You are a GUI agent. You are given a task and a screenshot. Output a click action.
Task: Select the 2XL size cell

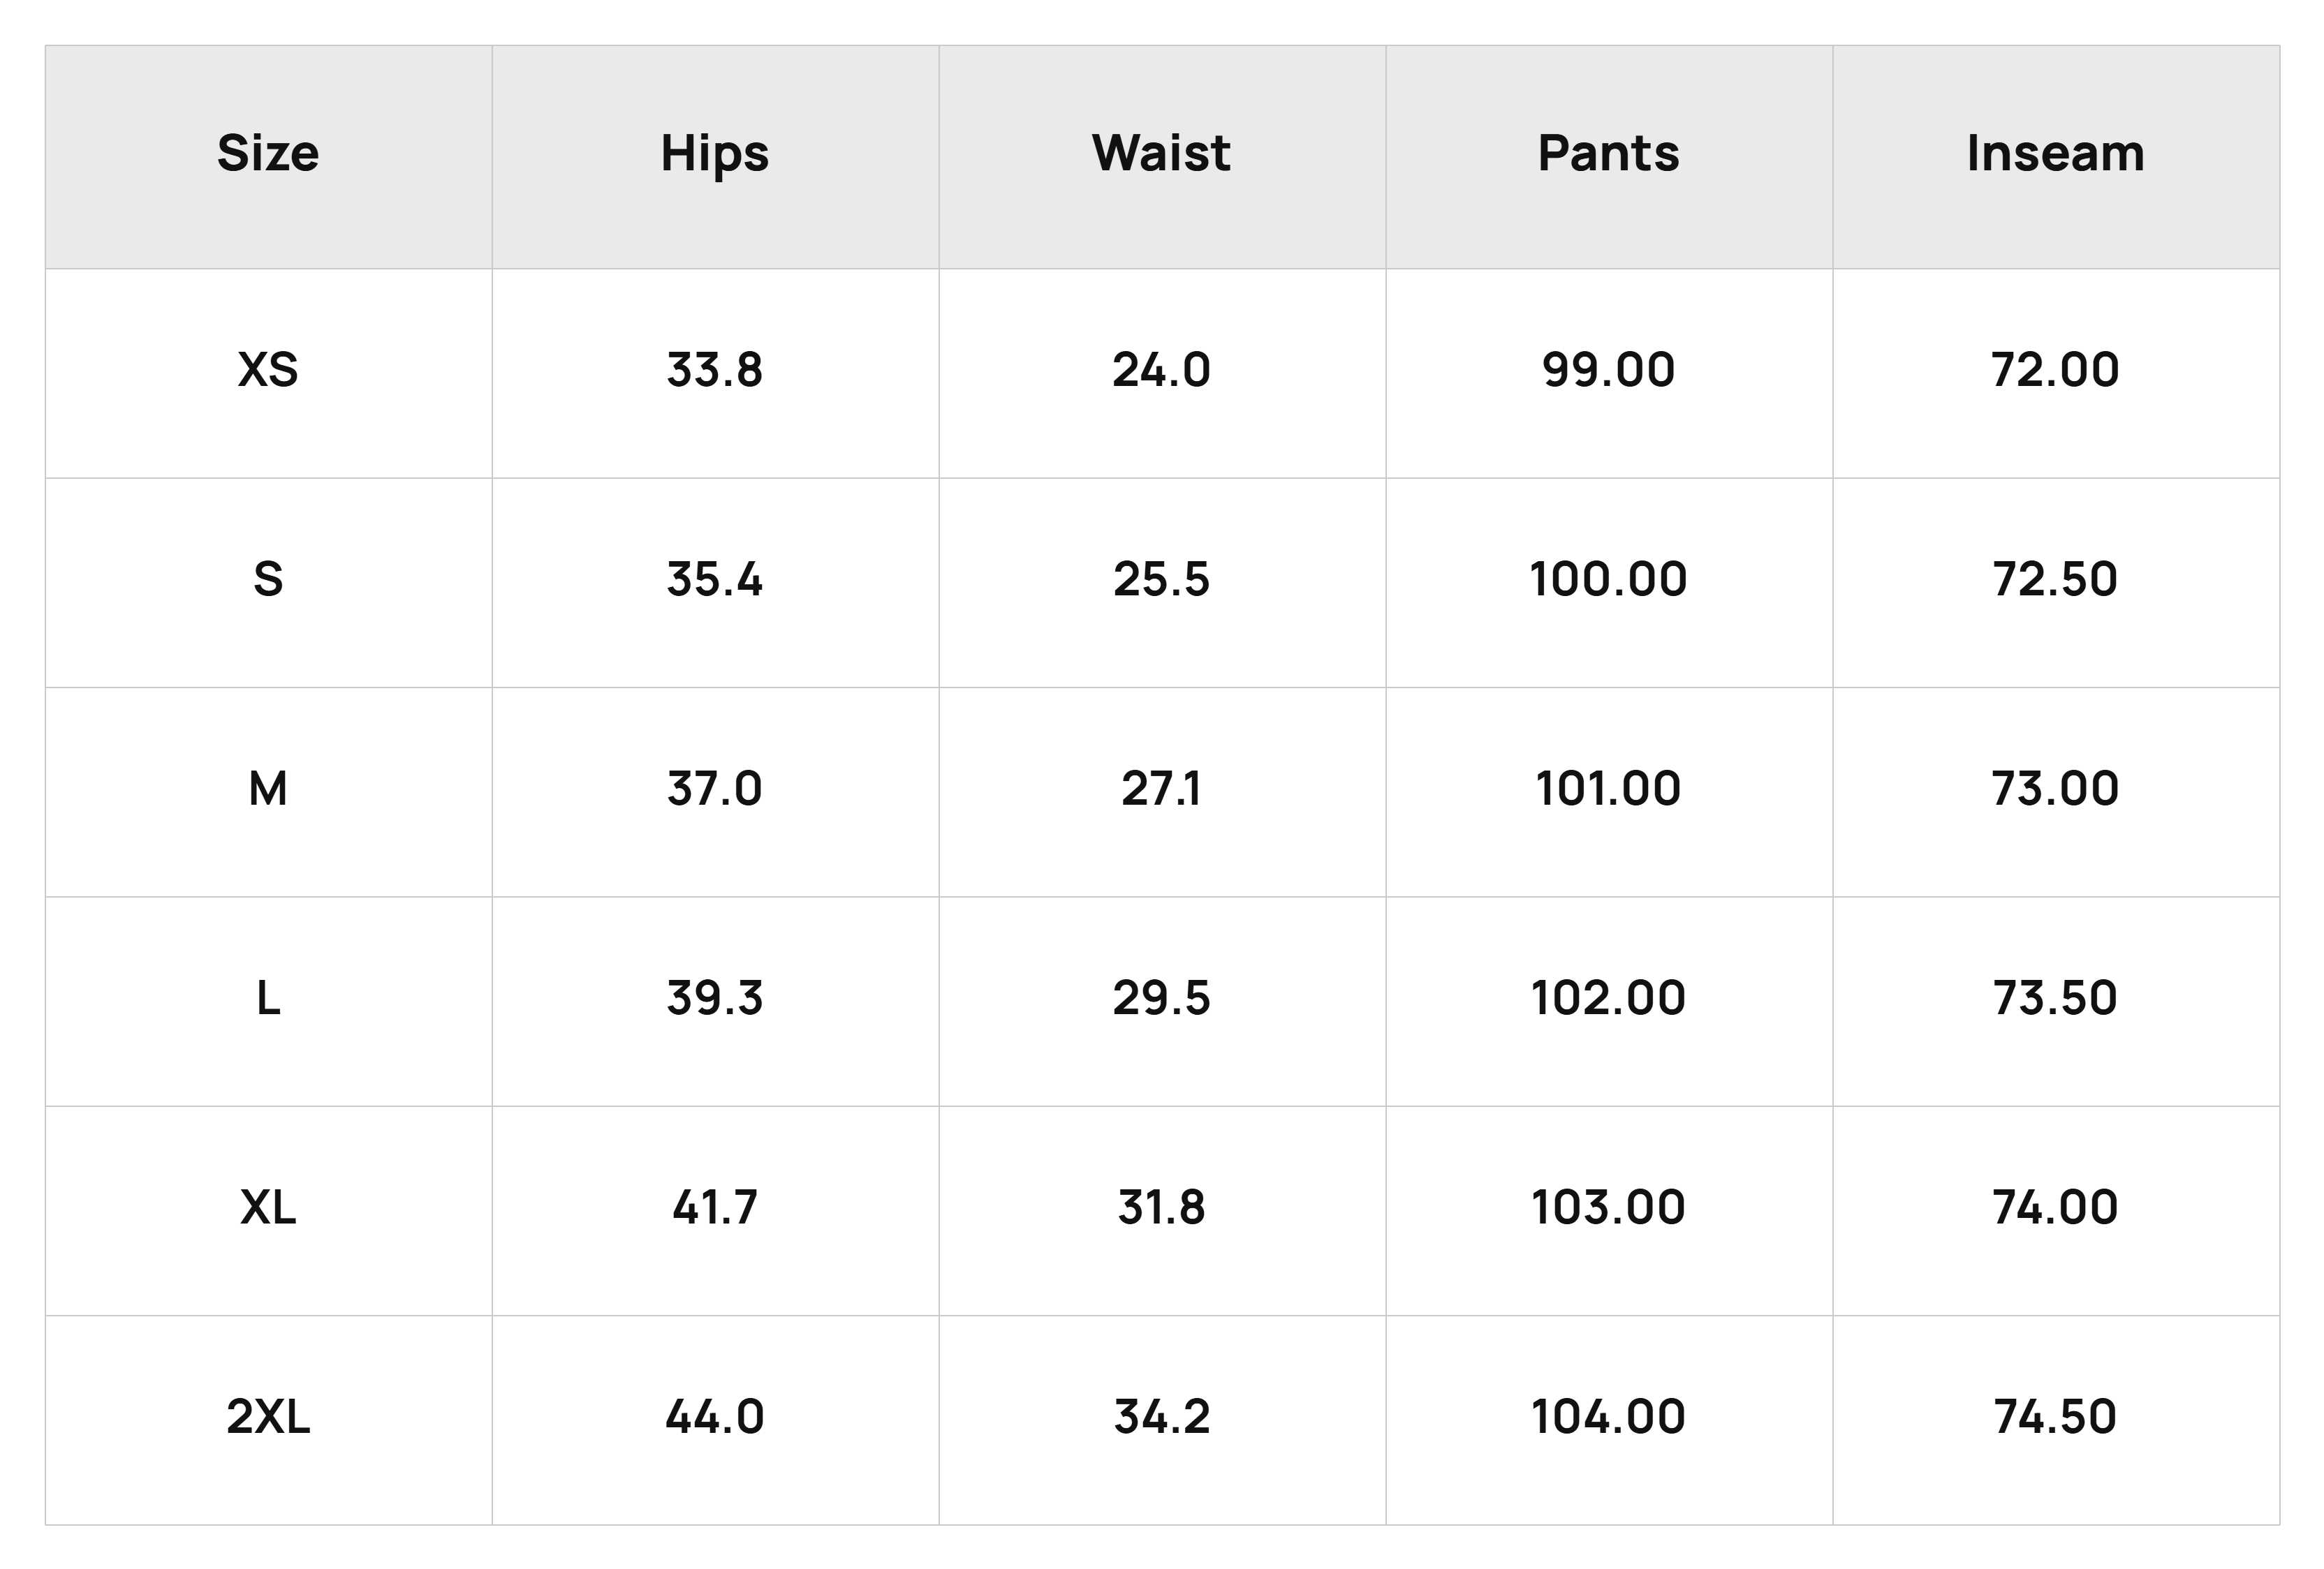point(268,1418)
